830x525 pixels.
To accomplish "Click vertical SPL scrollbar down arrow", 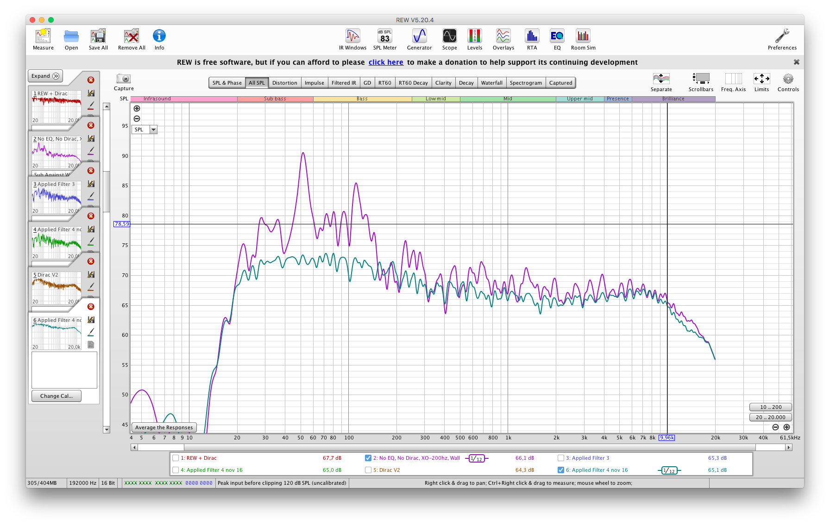I will coord(107,430).
